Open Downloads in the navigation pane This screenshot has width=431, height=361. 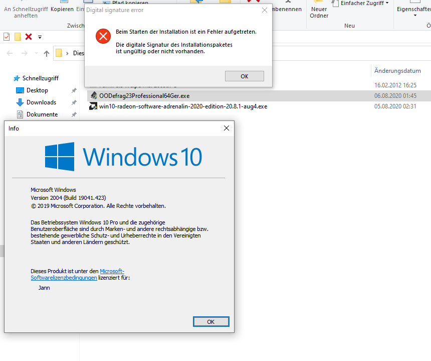pyautogui.click(x=41, y=102)
